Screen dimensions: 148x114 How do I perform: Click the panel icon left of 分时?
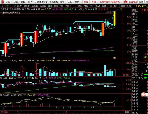tap(2, 6)
